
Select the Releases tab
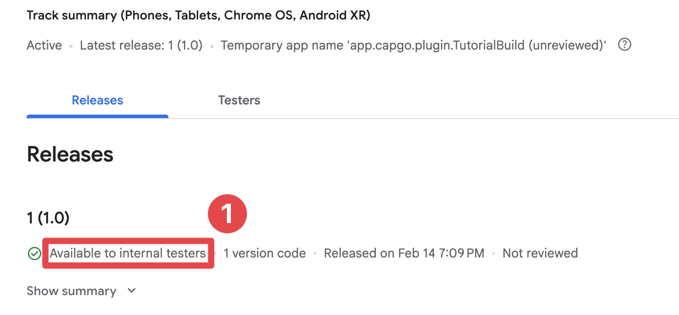point(97,100)
